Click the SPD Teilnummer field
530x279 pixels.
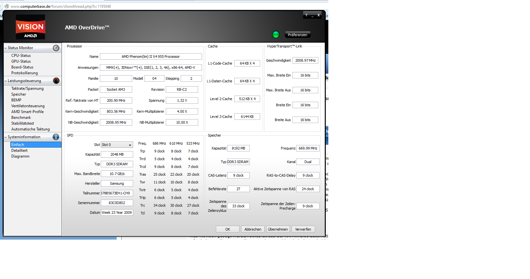coord(117,193)
